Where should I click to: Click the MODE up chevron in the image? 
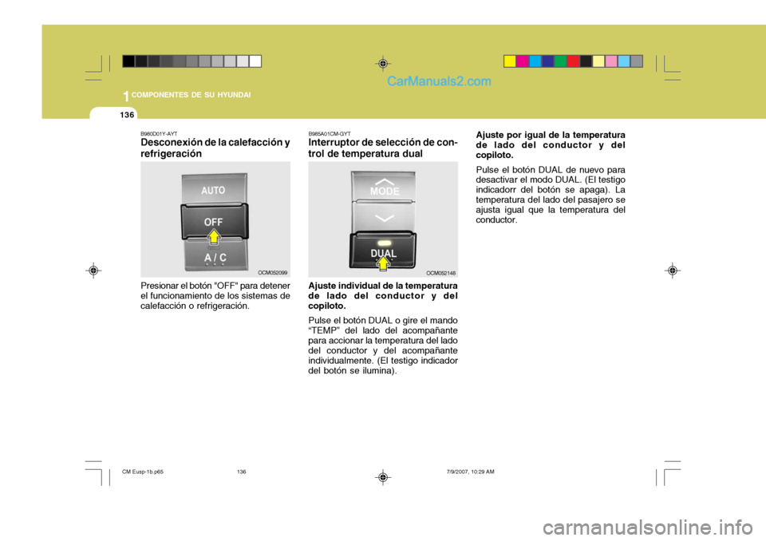tap(385, 182)
